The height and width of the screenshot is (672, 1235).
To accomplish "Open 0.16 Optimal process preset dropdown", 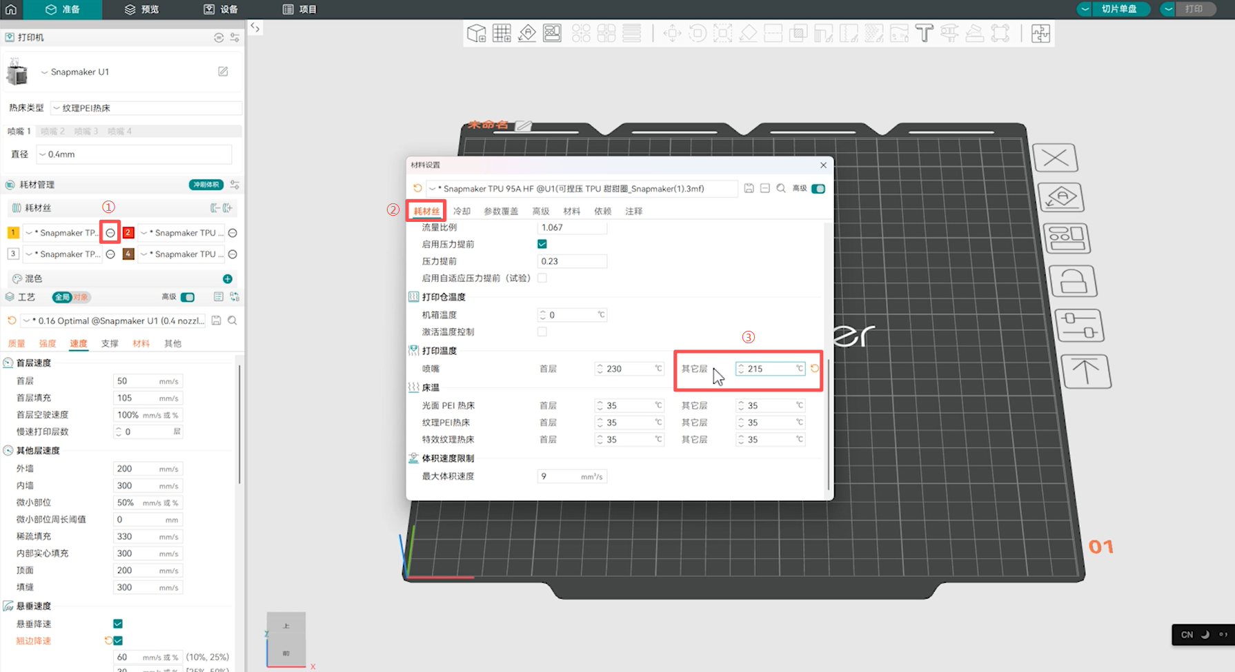I will (x=114, y=320).
